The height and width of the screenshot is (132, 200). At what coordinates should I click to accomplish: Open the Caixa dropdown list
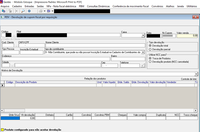143,35
